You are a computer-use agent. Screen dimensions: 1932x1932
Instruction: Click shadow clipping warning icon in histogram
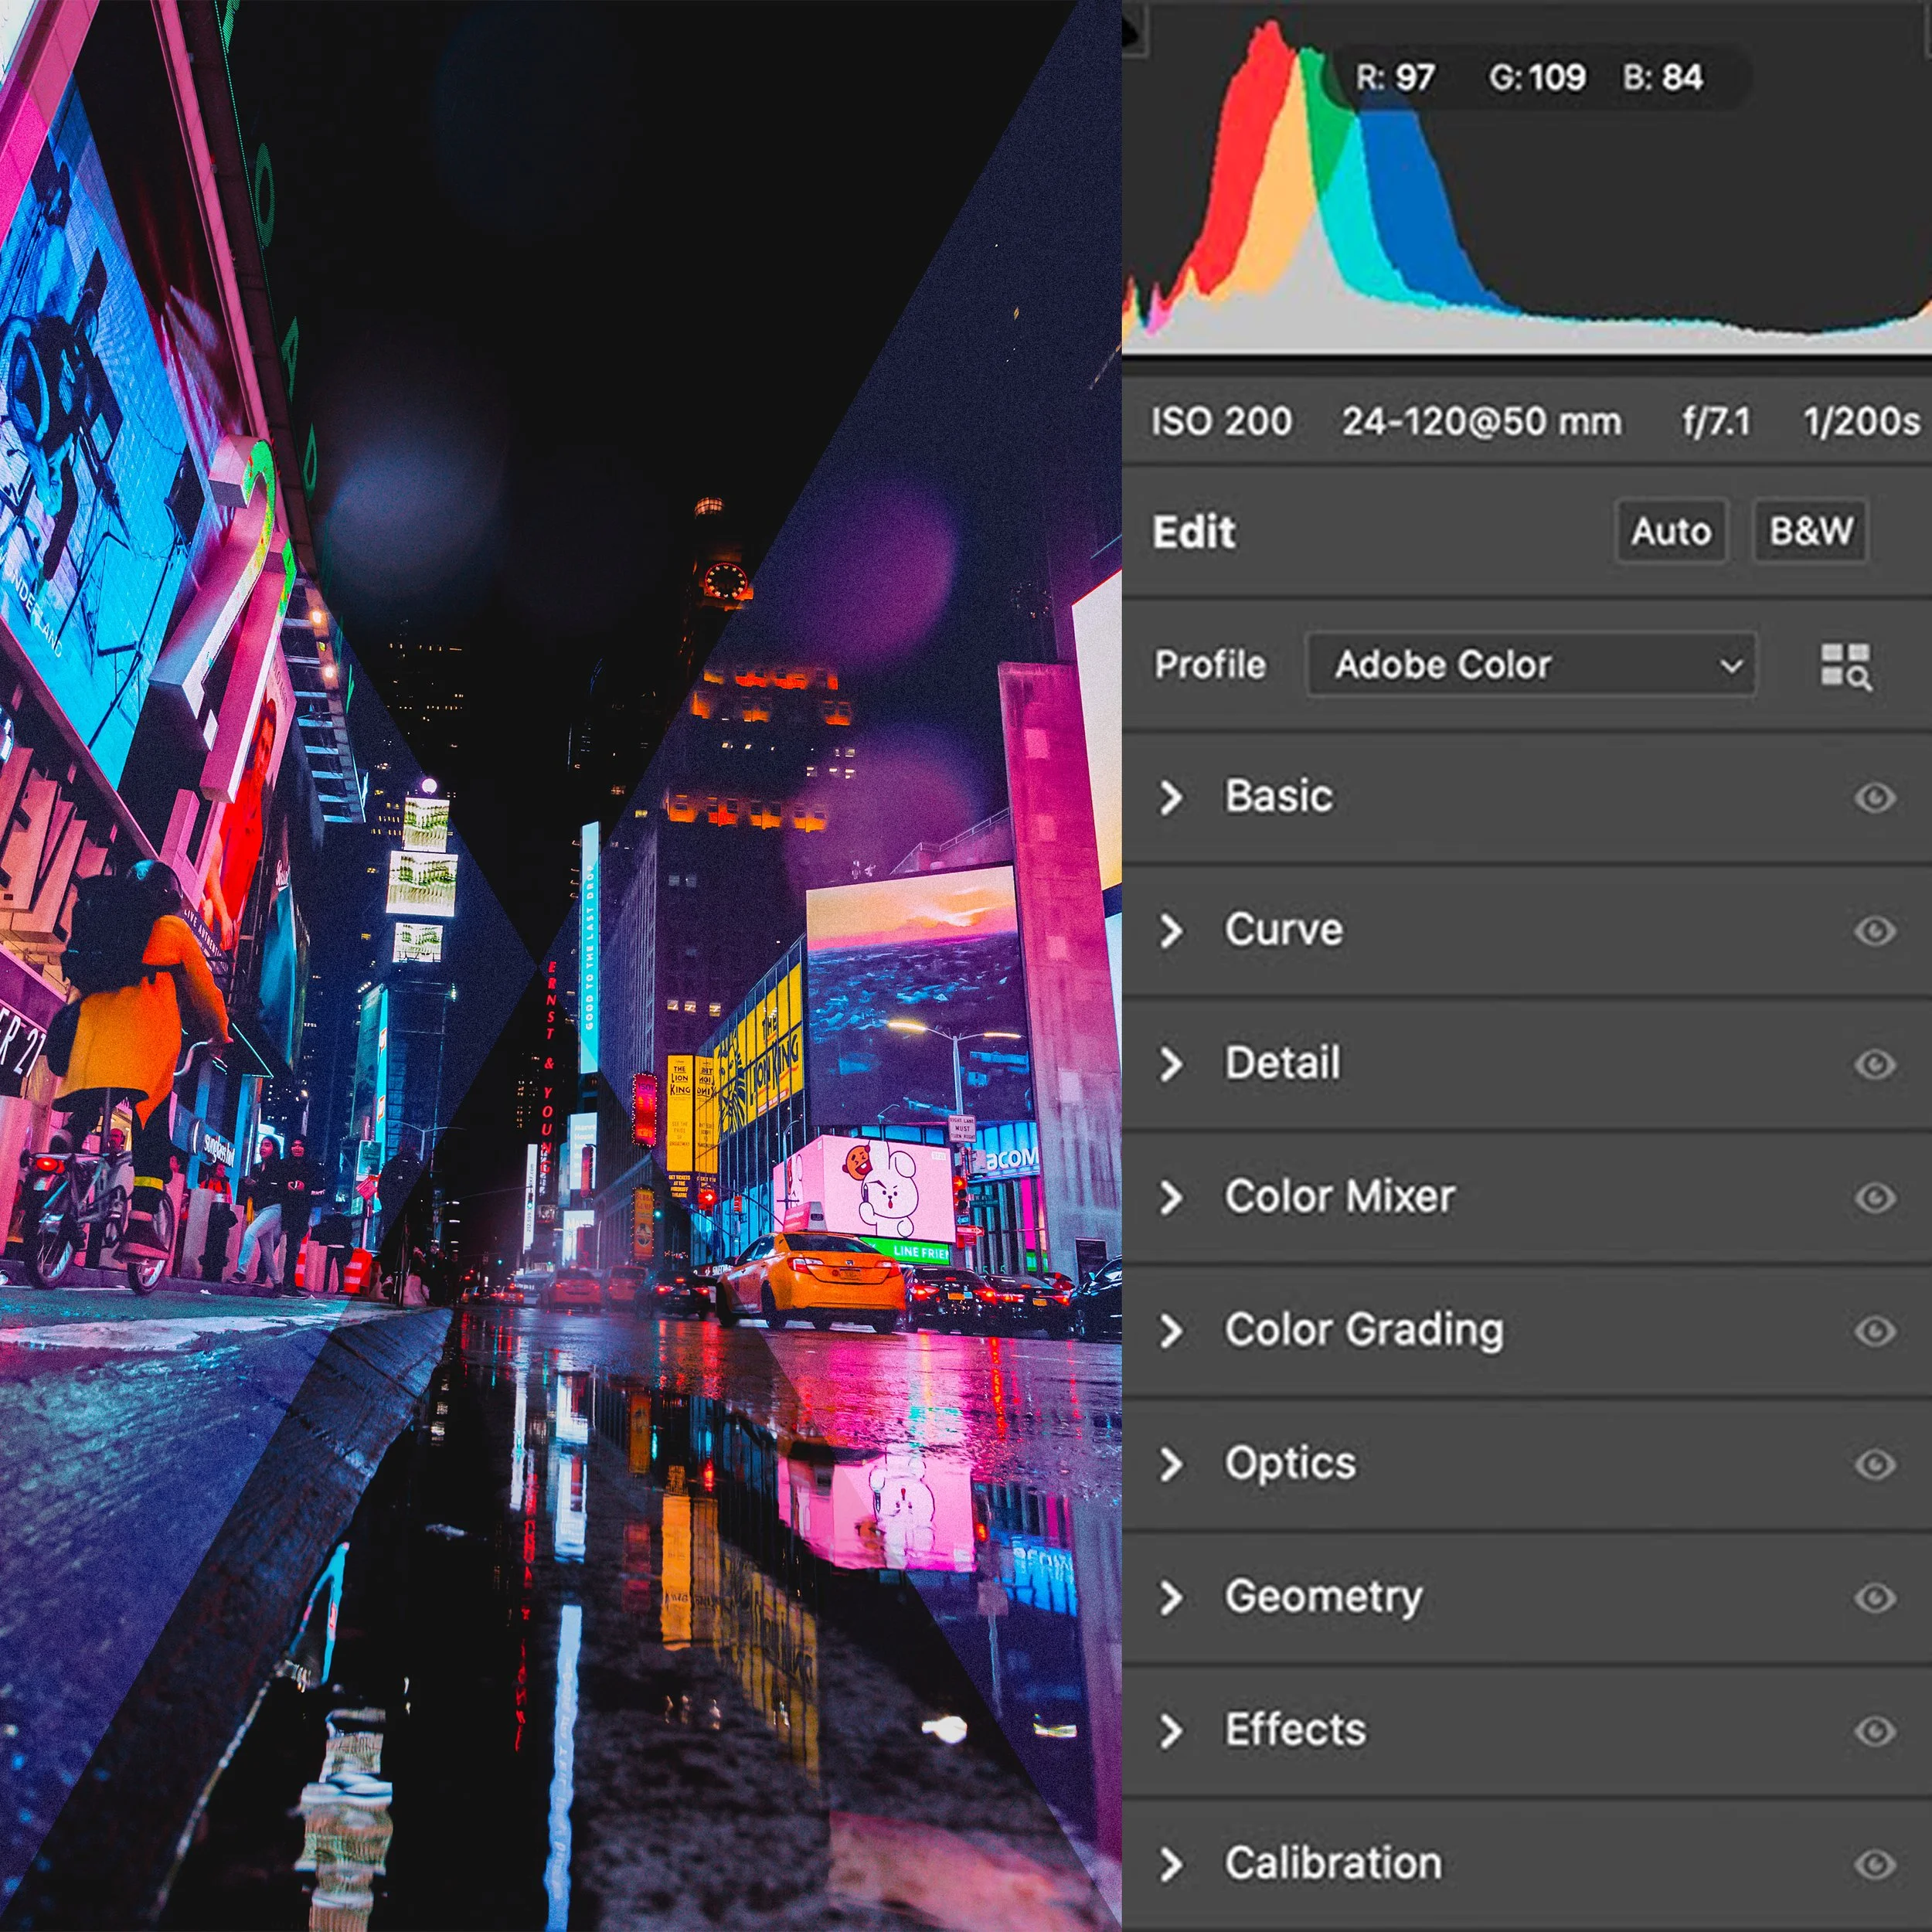click(1133, 32)
